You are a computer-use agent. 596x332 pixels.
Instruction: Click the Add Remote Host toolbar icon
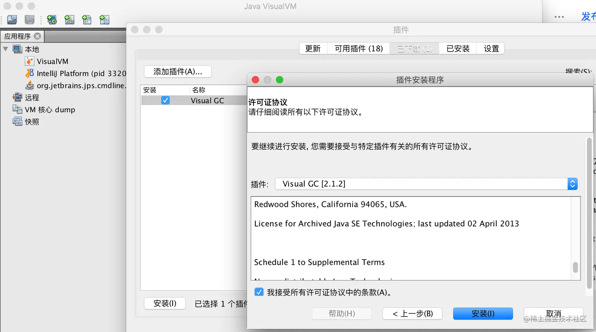[x=52, y=19]
